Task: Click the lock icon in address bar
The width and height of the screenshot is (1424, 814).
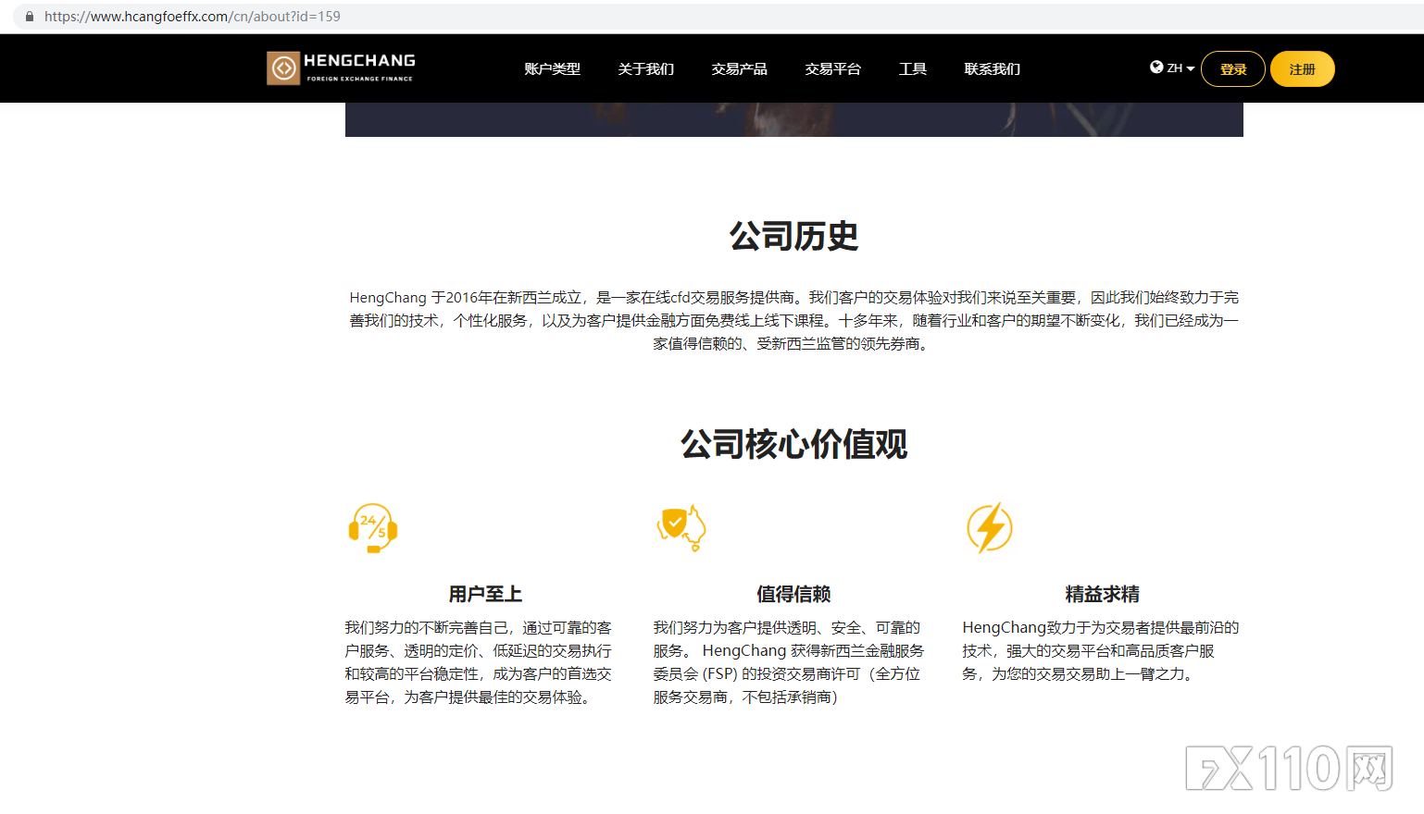Action: click(x=30, y=17)
